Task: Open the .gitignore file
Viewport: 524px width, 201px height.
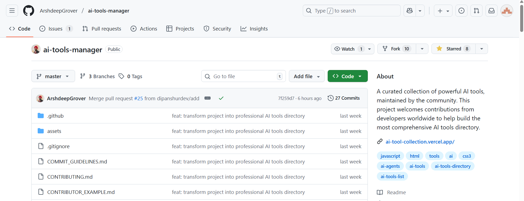Action: [58, 146]
